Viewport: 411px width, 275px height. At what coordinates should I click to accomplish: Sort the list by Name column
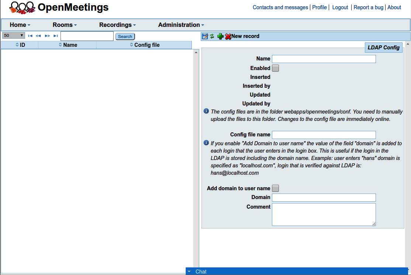click(x=68, y=45)
